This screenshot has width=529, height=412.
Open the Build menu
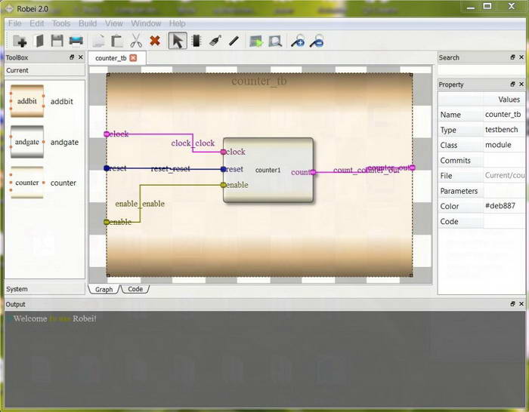click(88, 23)
